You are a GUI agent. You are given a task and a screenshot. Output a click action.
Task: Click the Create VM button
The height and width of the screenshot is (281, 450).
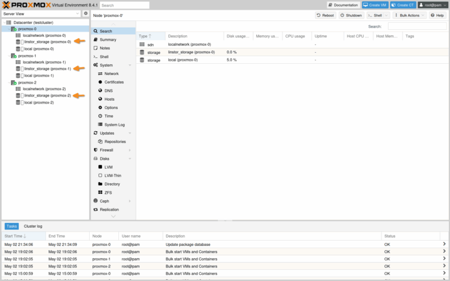click(375, 5)
